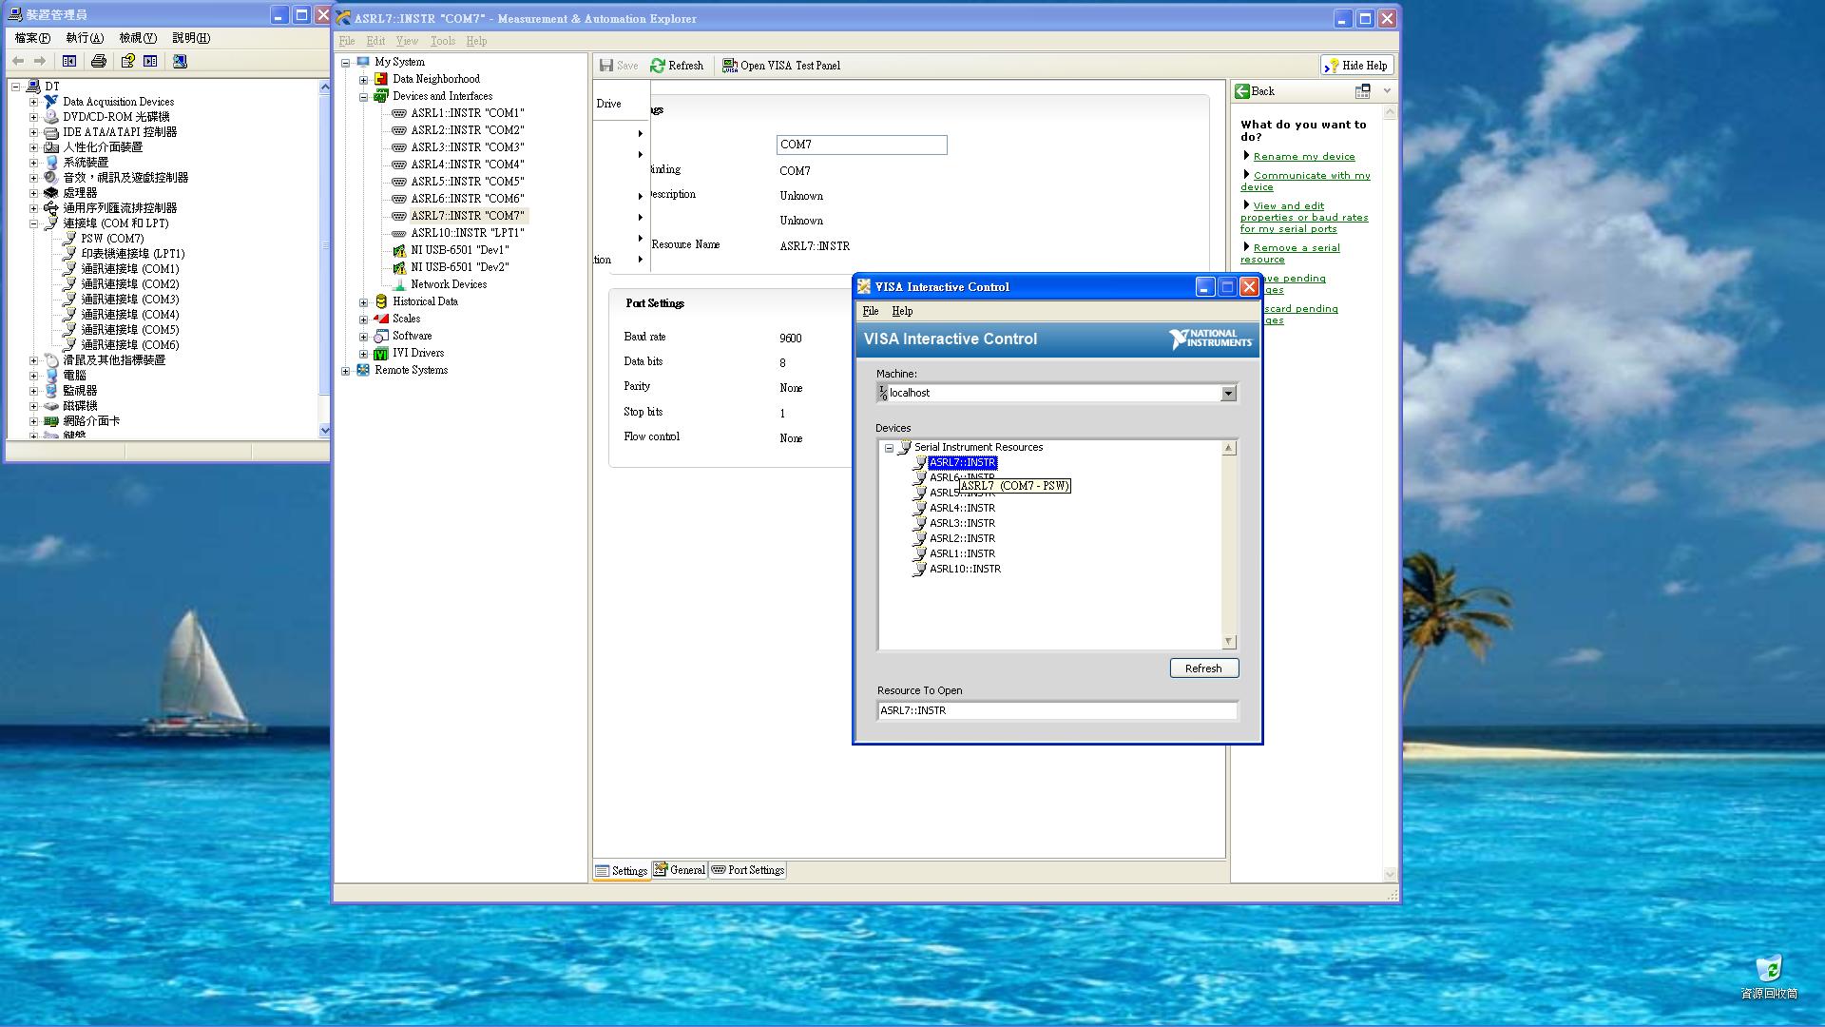Click View and edit properties link
Screen dimensions: 1825x1027
(1304, 217)
